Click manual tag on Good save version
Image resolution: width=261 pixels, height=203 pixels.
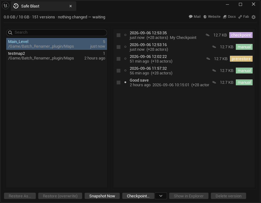tap(244, 83)
